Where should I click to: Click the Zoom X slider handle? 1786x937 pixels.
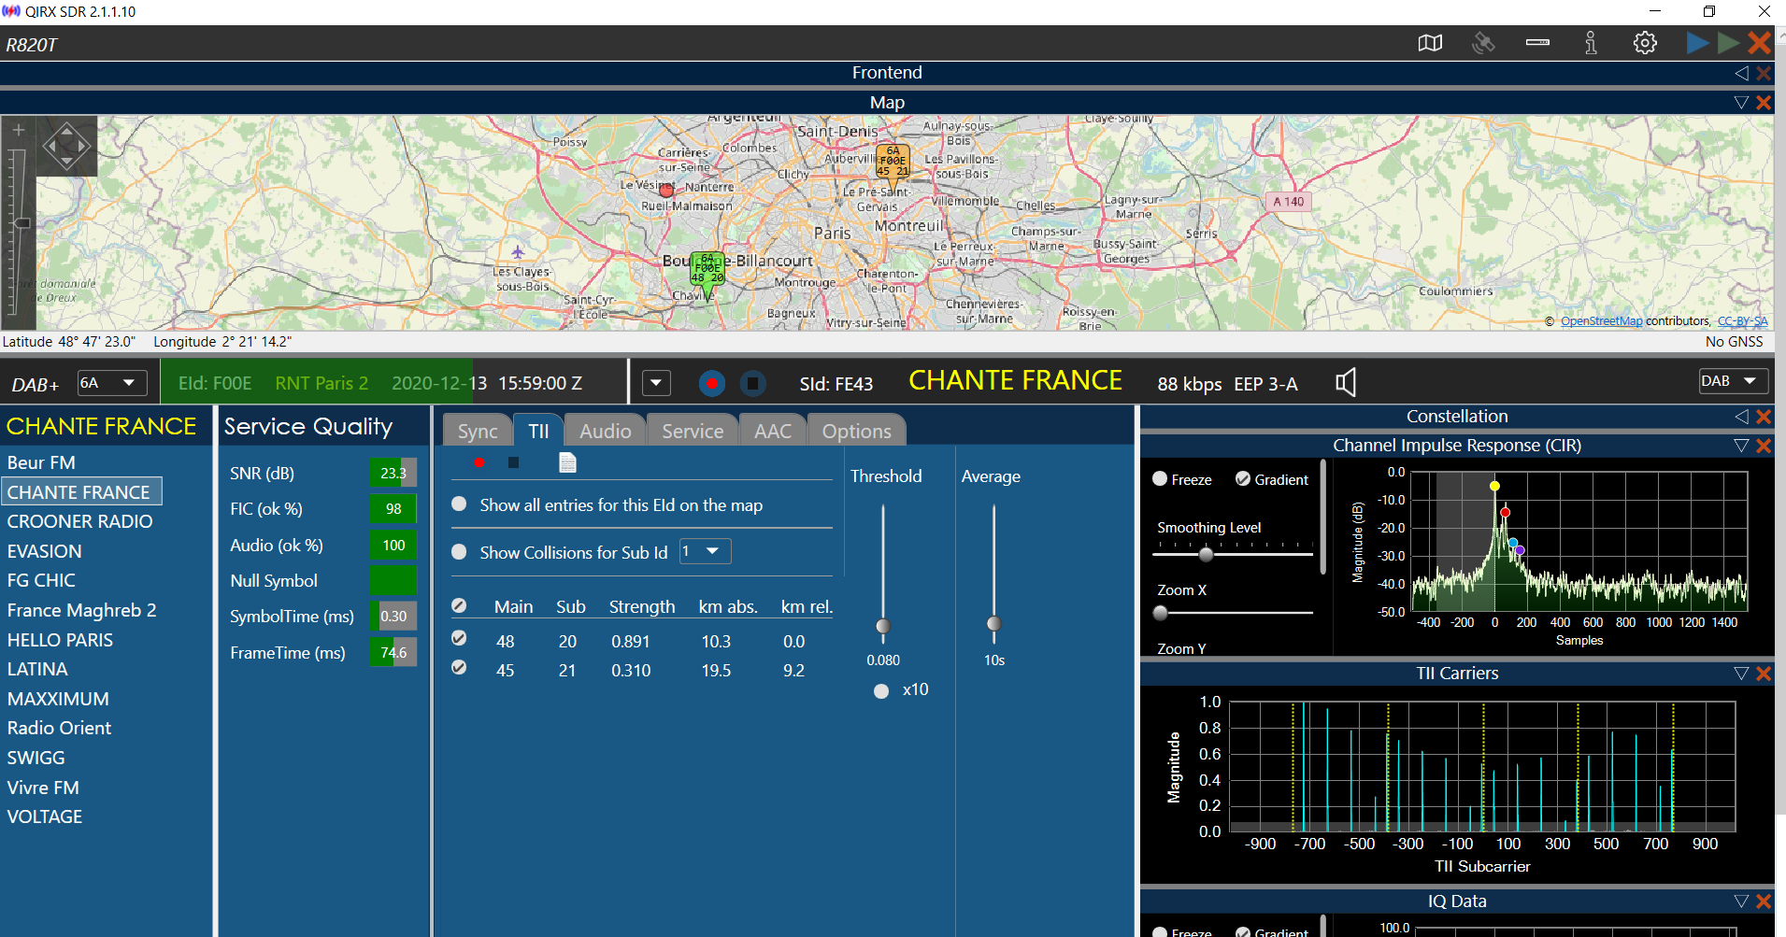click(1161, 613)
